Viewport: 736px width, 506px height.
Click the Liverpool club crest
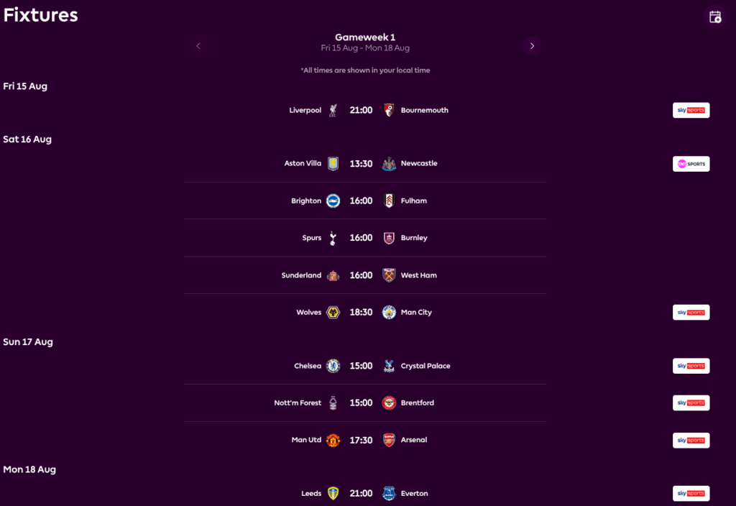click(x=333, y=110)
